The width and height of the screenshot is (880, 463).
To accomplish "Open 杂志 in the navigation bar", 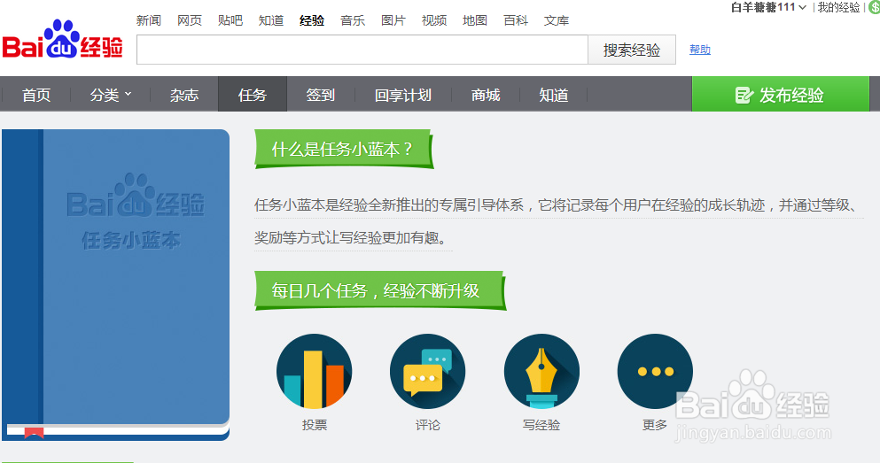I will [184, 95].
